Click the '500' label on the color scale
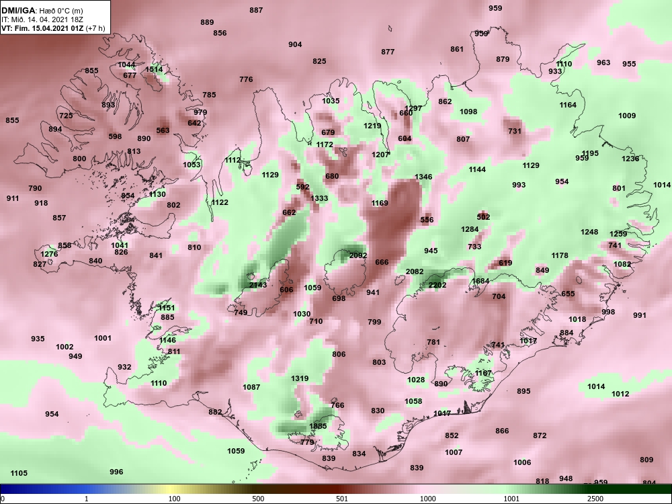The image size is (672, 504). coord(258,499)
